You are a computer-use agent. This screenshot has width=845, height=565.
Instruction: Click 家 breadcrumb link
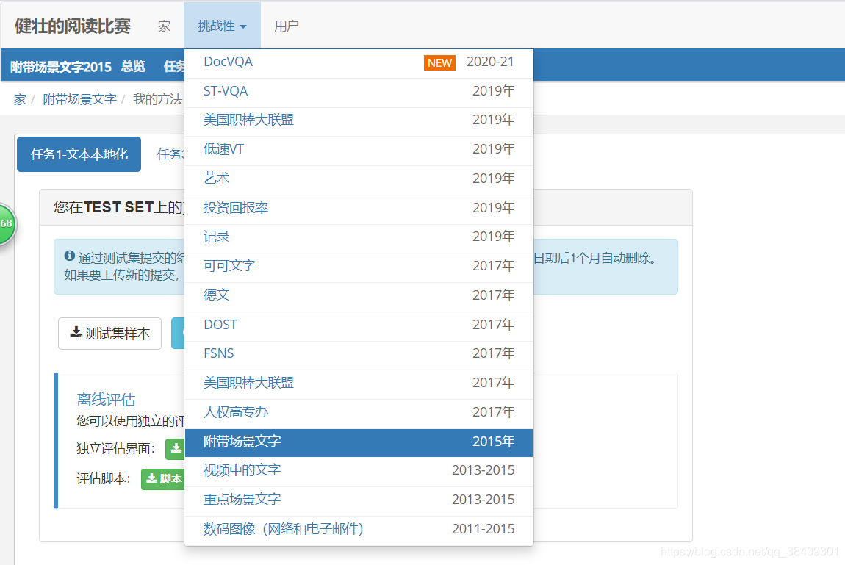(x=20, y=100)
